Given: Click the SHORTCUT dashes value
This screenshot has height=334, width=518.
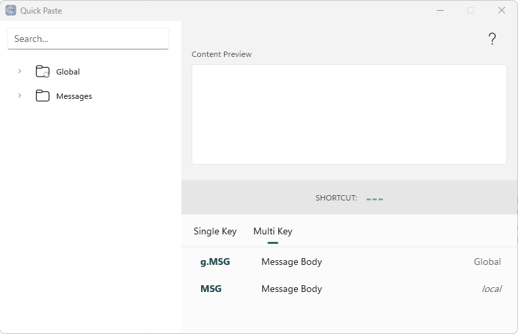Looking at the screenshot, I should pyautogui.click(x=374, y=199).
